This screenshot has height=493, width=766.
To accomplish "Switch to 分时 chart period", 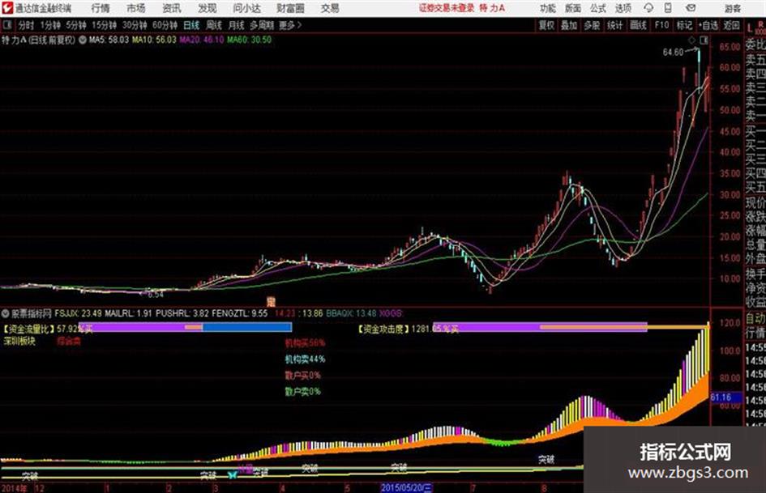I will pyautogui.click(x=27, y=25).
